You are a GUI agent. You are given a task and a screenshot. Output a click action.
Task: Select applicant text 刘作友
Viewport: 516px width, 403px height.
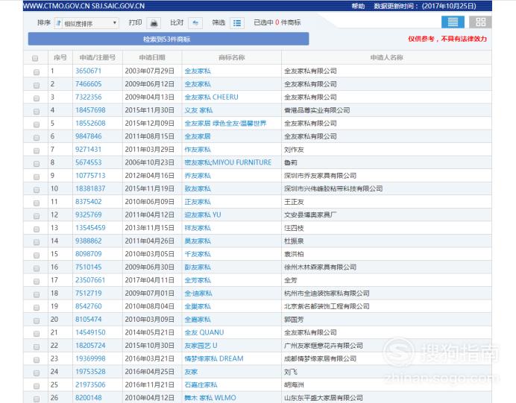point(294,150)
